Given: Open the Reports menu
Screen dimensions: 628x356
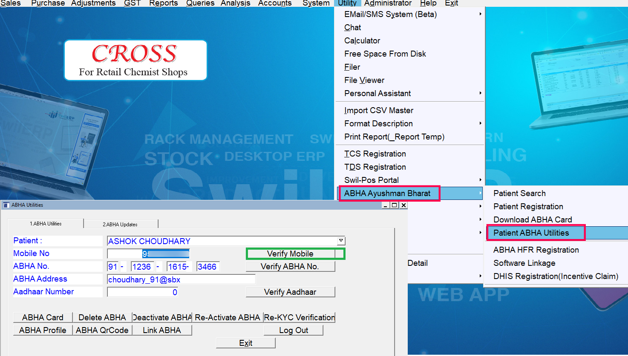Looking at the screenshot, I should coord(164,3).
